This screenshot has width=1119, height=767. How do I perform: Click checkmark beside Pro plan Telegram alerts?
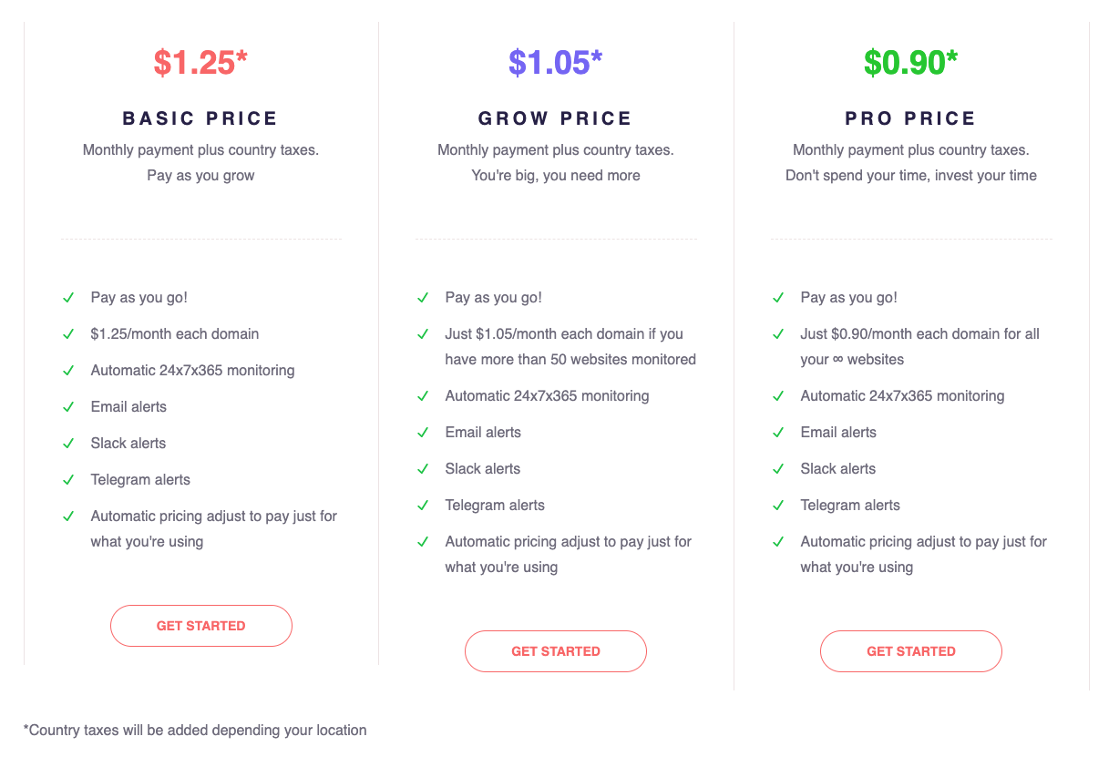coord(778,506)
